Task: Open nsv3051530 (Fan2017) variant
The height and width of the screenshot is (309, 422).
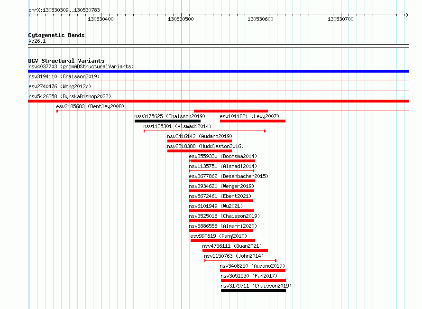Action: click(249, 276)
